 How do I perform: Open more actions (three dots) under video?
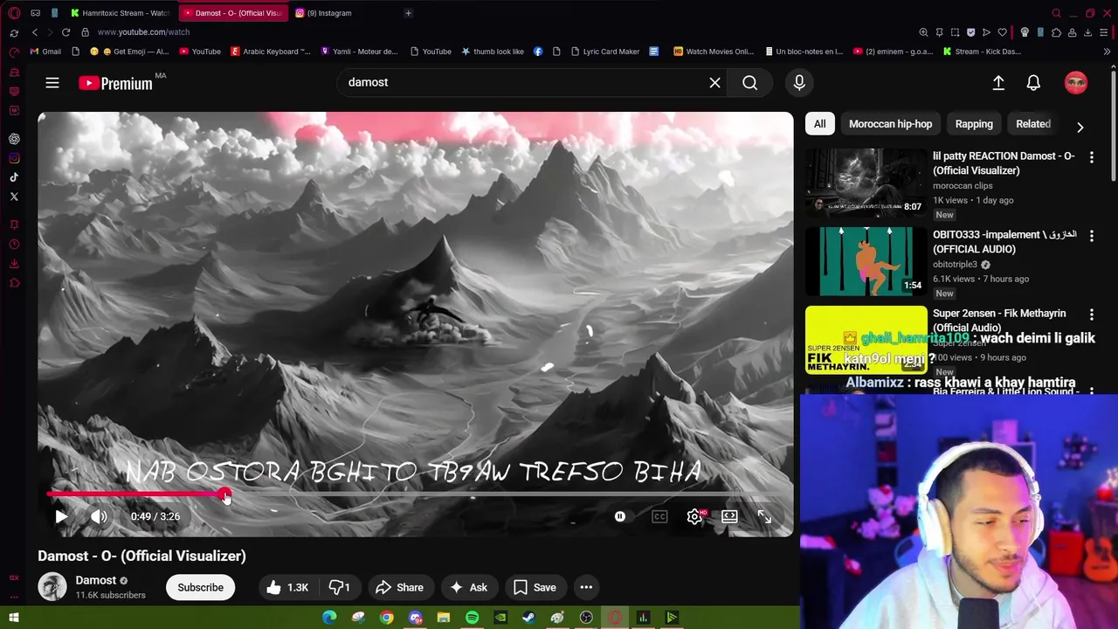coord(586,587)
